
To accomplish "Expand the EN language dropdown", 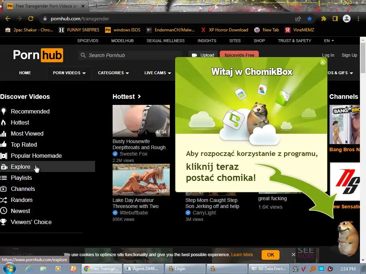I will (x=329, y=41).
